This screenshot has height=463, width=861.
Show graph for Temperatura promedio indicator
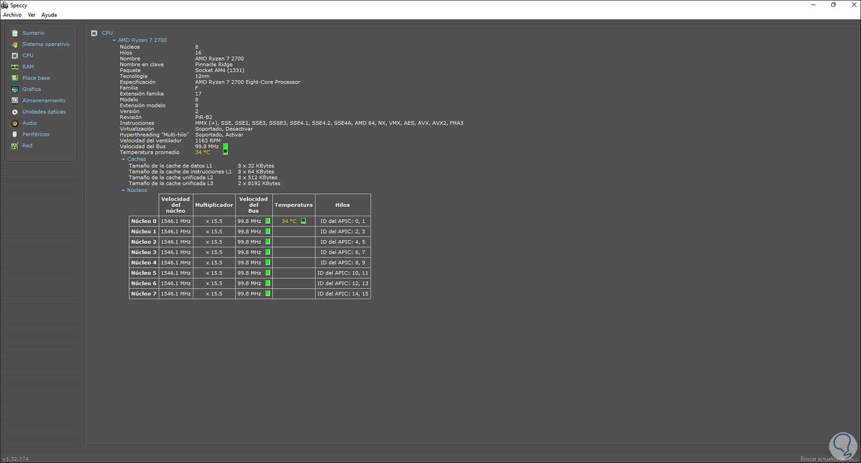click(226, 152)
